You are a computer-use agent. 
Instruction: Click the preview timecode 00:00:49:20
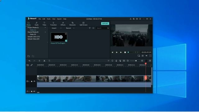[146, 52]
